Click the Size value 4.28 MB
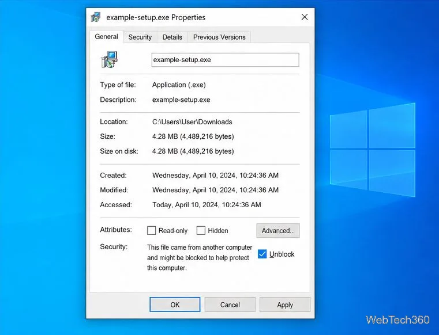Viewport: 439px width, 335px height. [193, 136]
